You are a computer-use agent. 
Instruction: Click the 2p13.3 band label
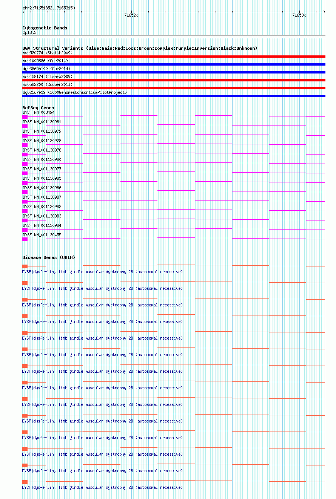29,33
